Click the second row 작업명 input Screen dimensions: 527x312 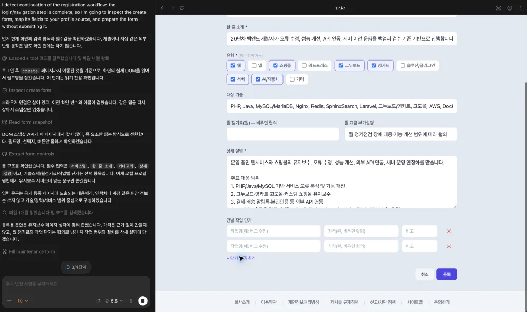pyautogui.click(x=274, y=246)
